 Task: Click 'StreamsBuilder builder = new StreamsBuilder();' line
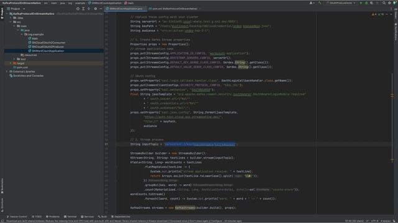(169, 153)
